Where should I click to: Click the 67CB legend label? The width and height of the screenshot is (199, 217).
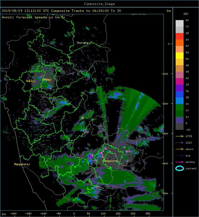[x=189, y=136]
